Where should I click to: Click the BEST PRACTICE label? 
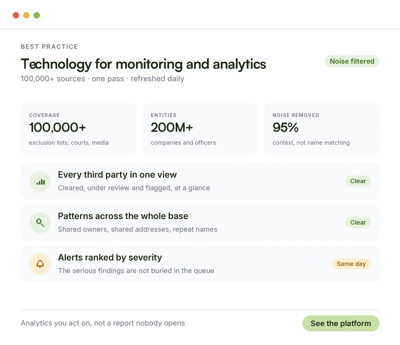[50, 47]
